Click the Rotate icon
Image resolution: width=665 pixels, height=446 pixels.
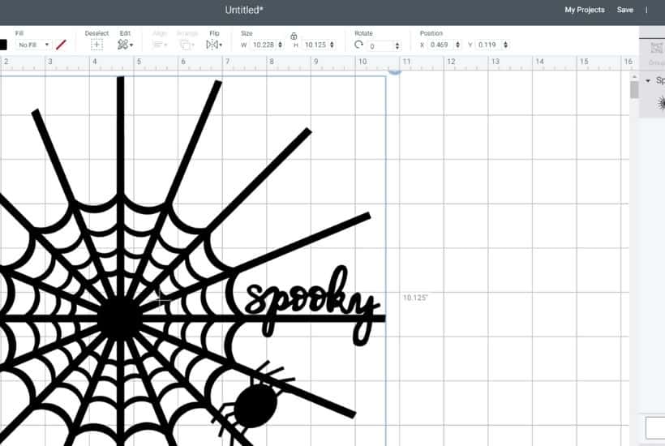(x=358, y=45)
